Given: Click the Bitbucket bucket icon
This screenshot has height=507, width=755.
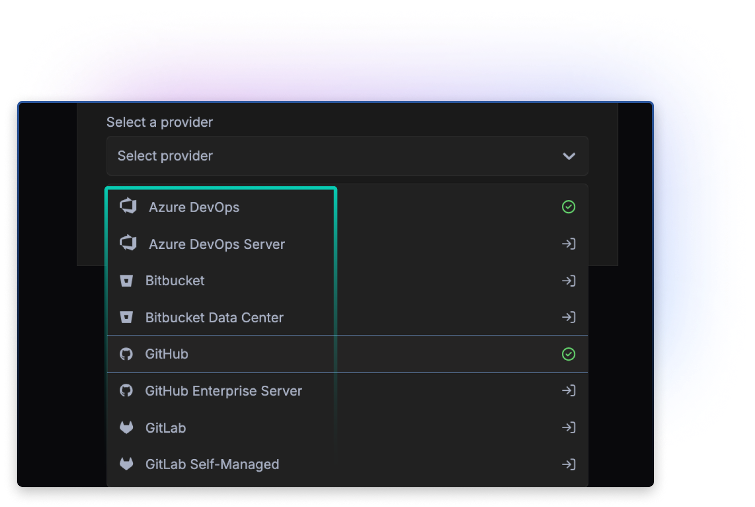Looking at the screenshot, I should pos(126,280).
